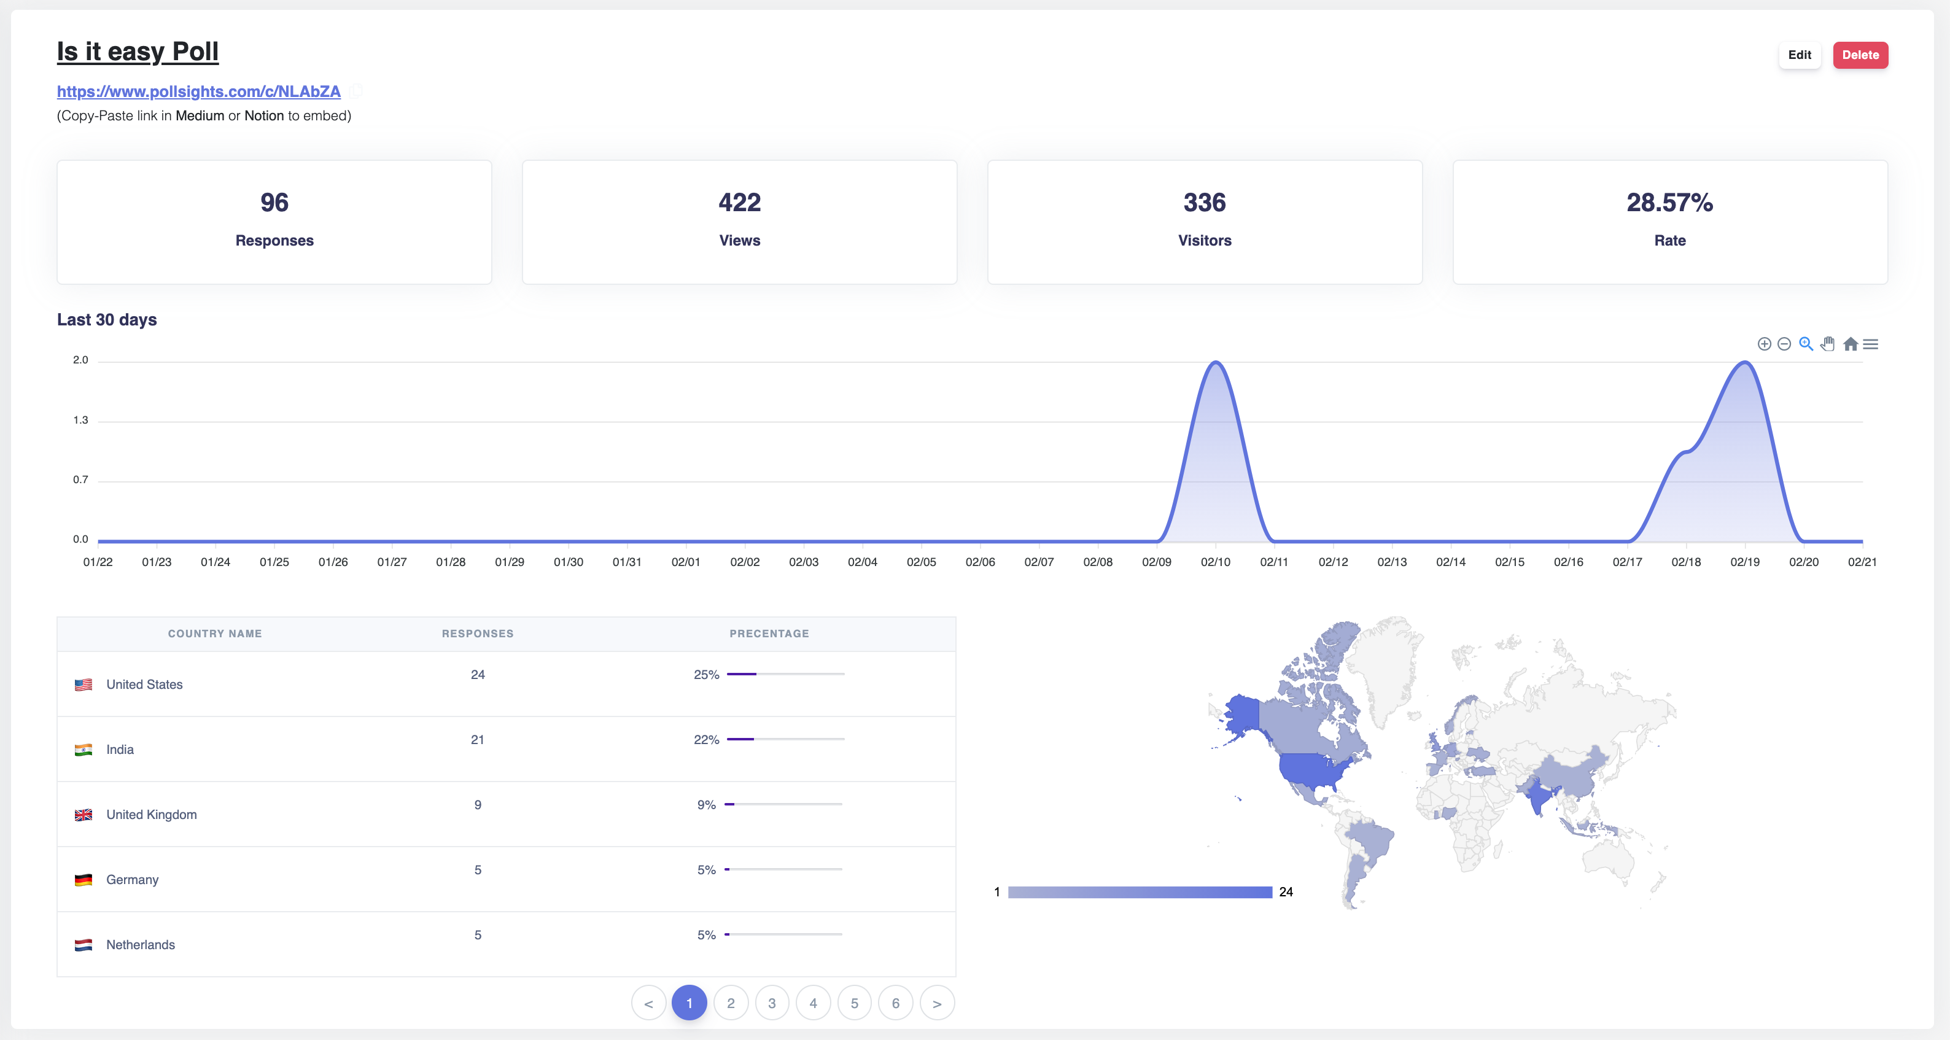The height and width of the screenshot is (1040, 1950).
Task: Click the India flag icon
Action: 84,750
